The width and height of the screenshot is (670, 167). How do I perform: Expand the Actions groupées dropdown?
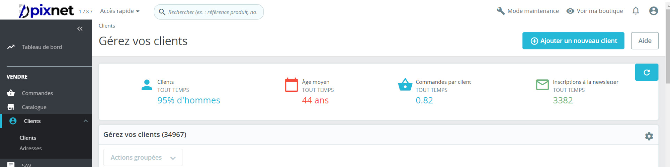pyautogui.click(x=143, y=158)
